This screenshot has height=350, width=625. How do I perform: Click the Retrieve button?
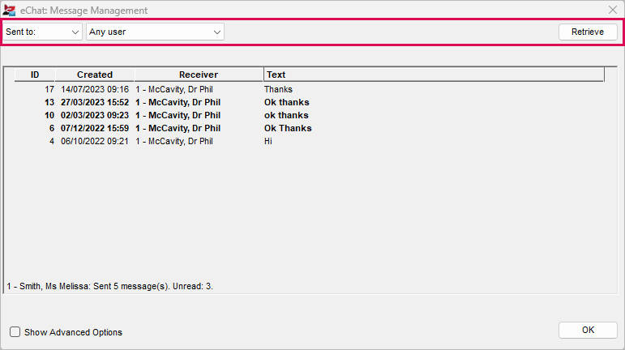pos(588,32)
